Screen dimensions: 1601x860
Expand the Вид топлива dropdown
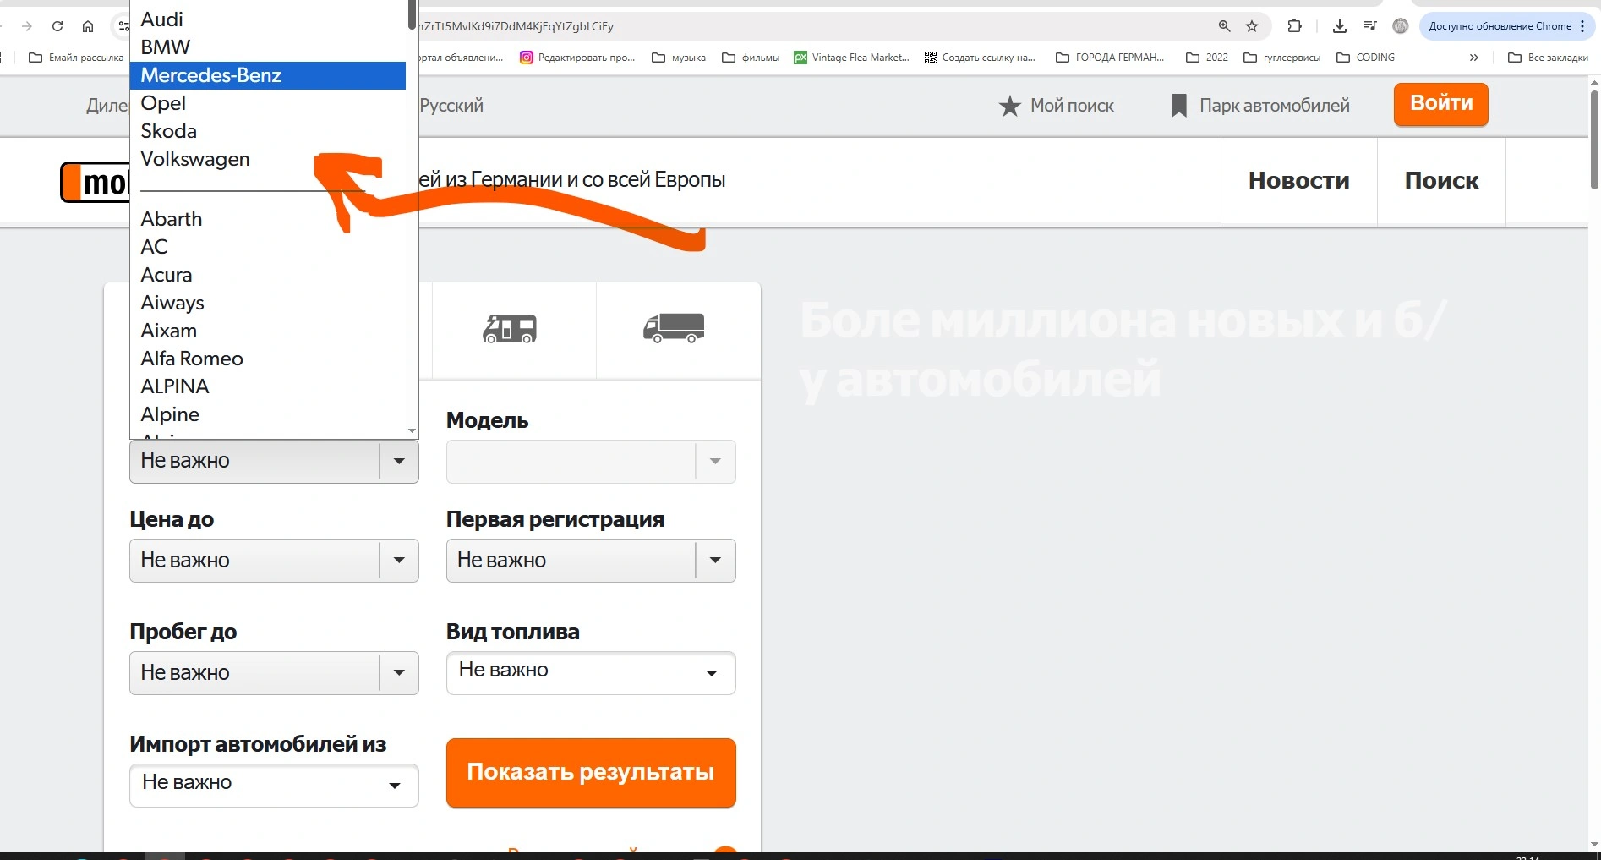click(x=590, y=673)
